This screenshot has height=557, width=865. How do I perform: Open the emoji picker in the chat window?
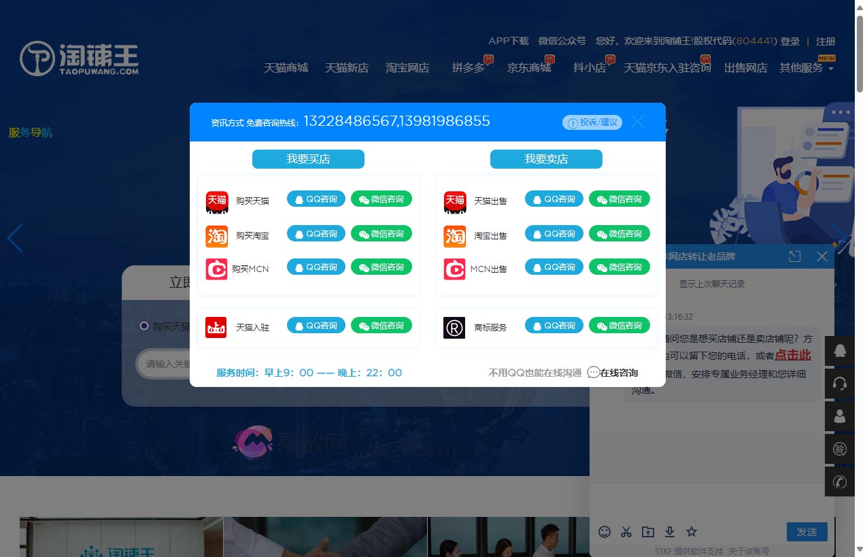click(x=605, y=532)
